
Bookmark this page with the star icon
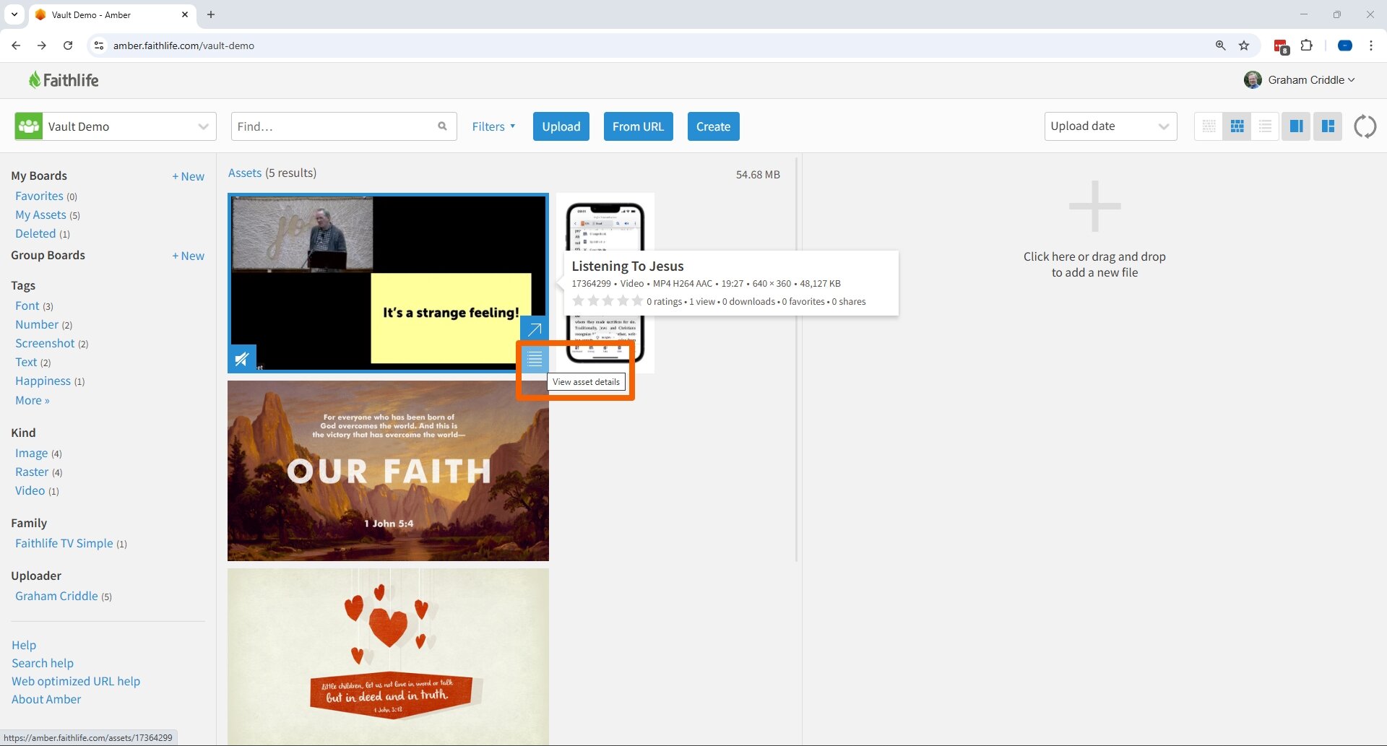pos(1244,45)
